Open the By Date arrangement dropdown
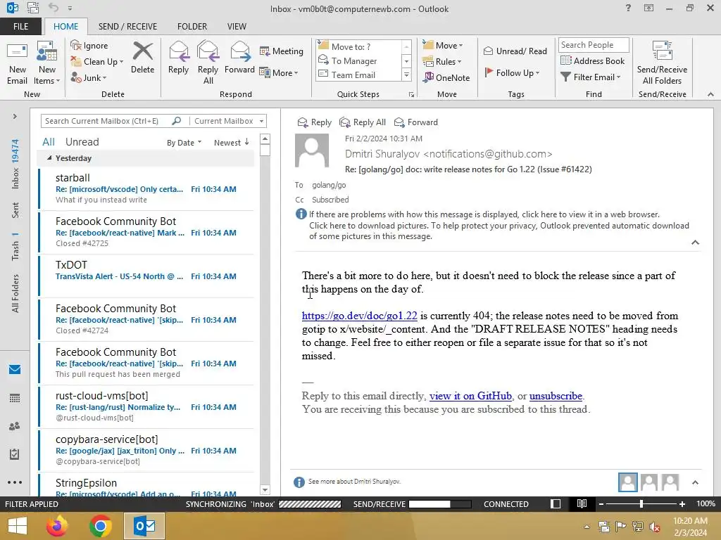This screenshot has height=540, width=721. point(184,142)
